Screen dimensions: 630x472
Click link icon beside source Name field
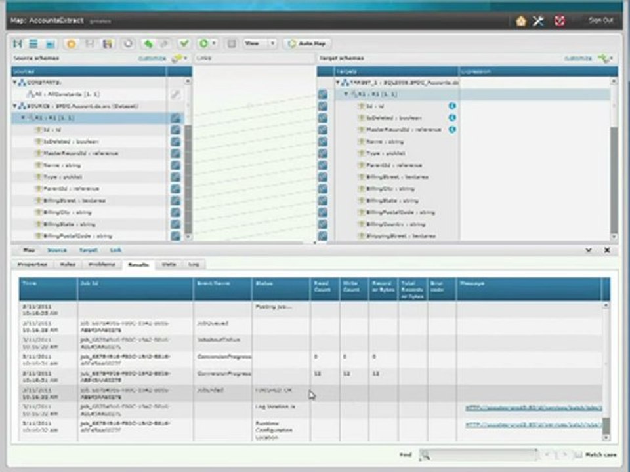176,165
